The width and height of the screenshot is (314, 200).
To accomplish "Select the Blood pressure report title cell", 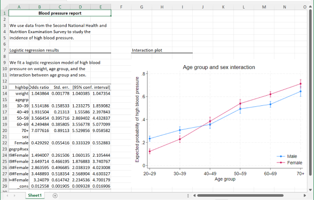I will click(x=60, y=13).
